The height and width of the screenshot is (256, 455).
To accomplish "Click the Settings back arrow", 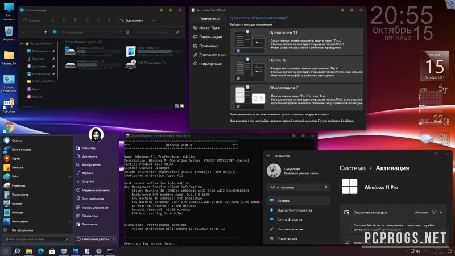I will click(x=268, y=156).
